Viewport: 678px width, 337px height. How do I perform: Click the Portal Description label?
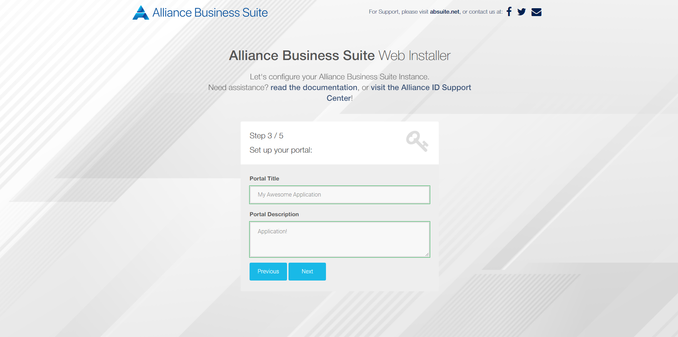pos(274,214)
